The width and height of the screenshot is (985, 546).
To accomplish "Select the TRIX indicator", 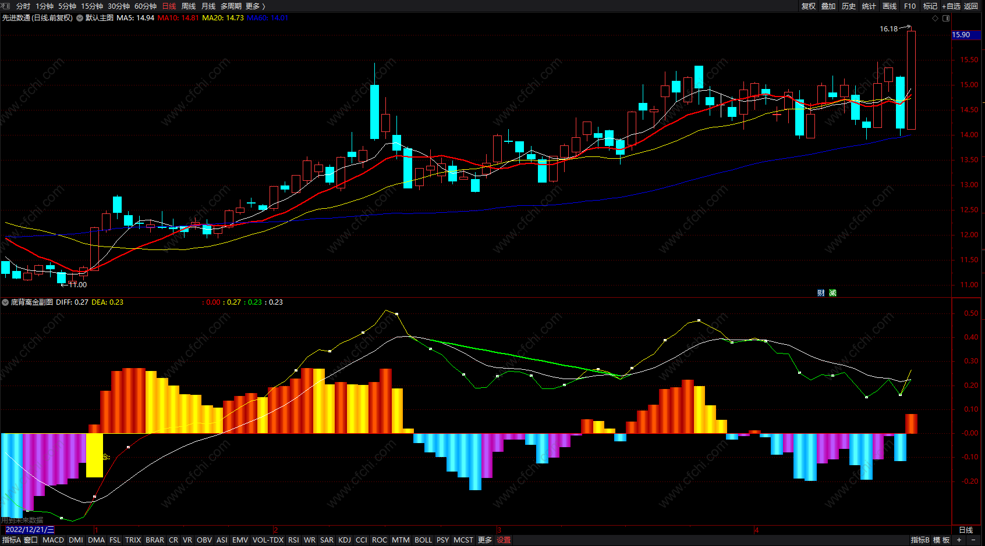I will (133, 540).
